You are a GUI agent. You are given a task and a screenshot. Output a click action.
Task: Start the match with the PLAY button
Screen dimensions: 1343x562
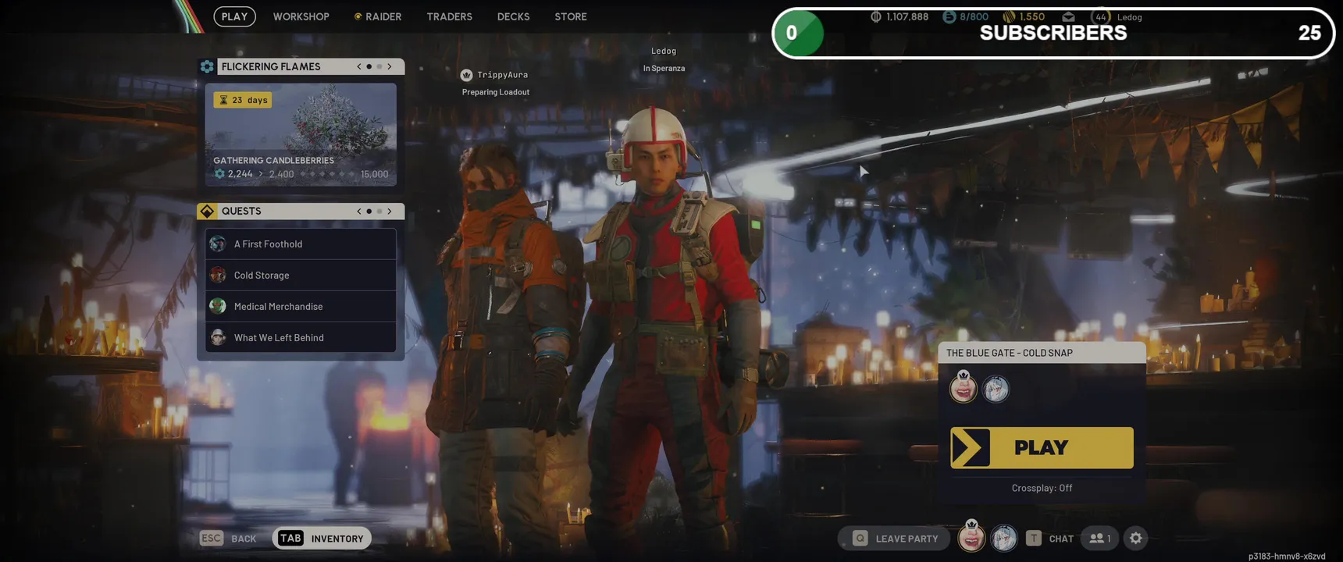point(1042,447)
